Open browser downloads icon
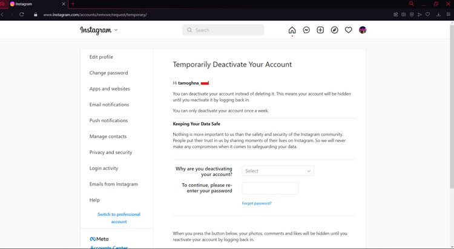Viewport: 454px width, 249px height. (x=439, y=15)
